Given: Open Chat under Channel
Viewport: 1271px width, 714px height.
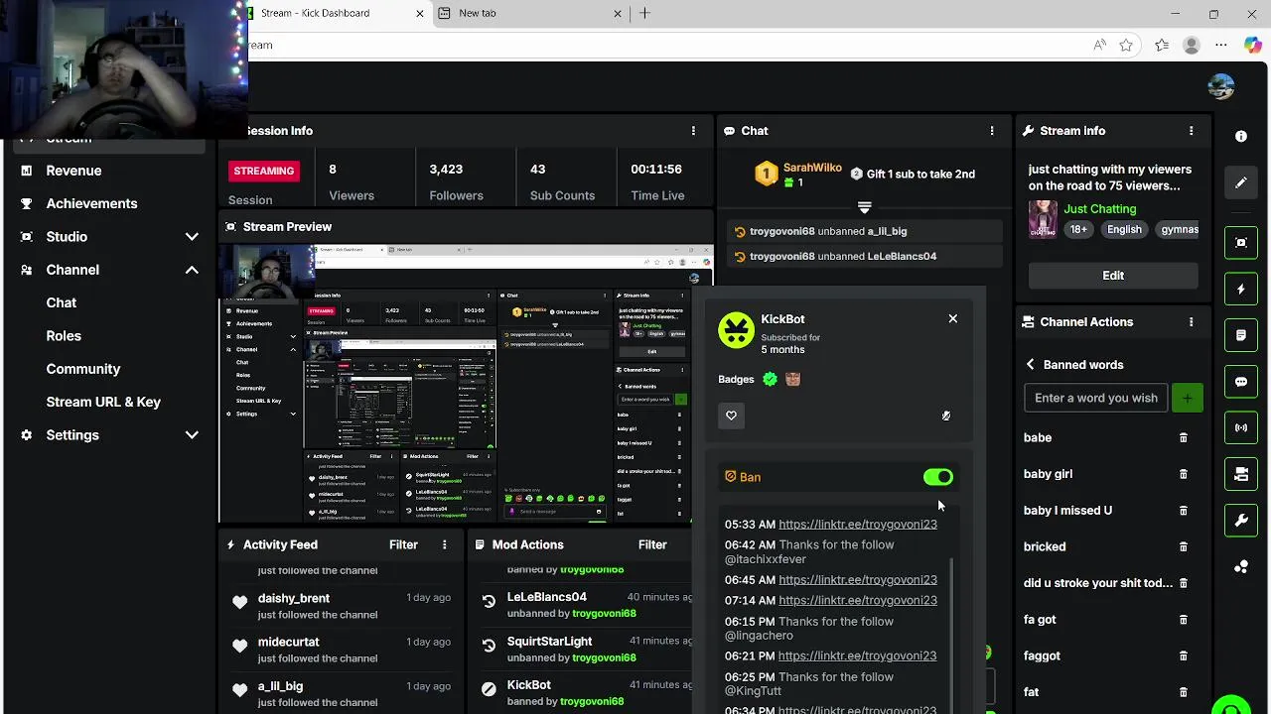Looking at the screenshot, I should (61, 302).
